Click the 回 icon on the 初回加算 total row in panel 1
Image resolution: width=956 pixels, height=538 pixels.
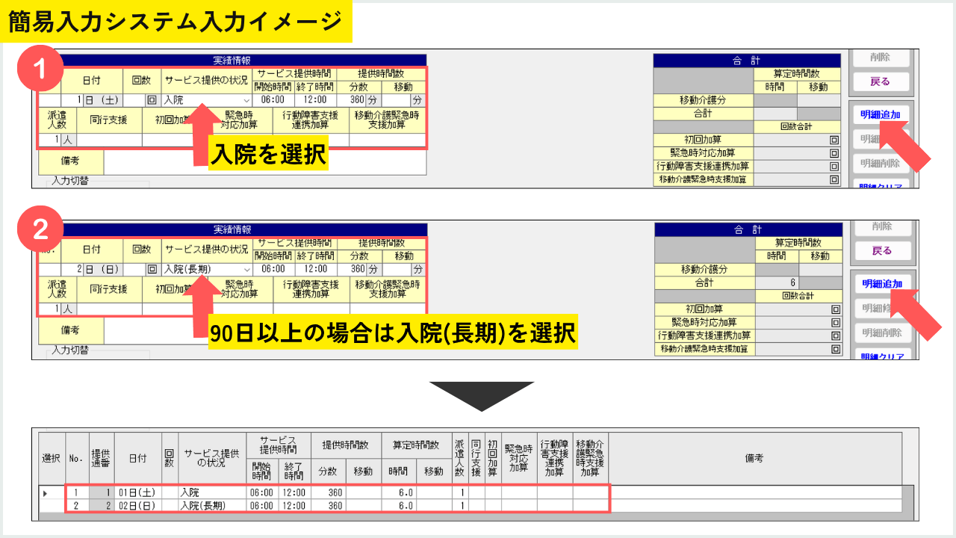834,140
